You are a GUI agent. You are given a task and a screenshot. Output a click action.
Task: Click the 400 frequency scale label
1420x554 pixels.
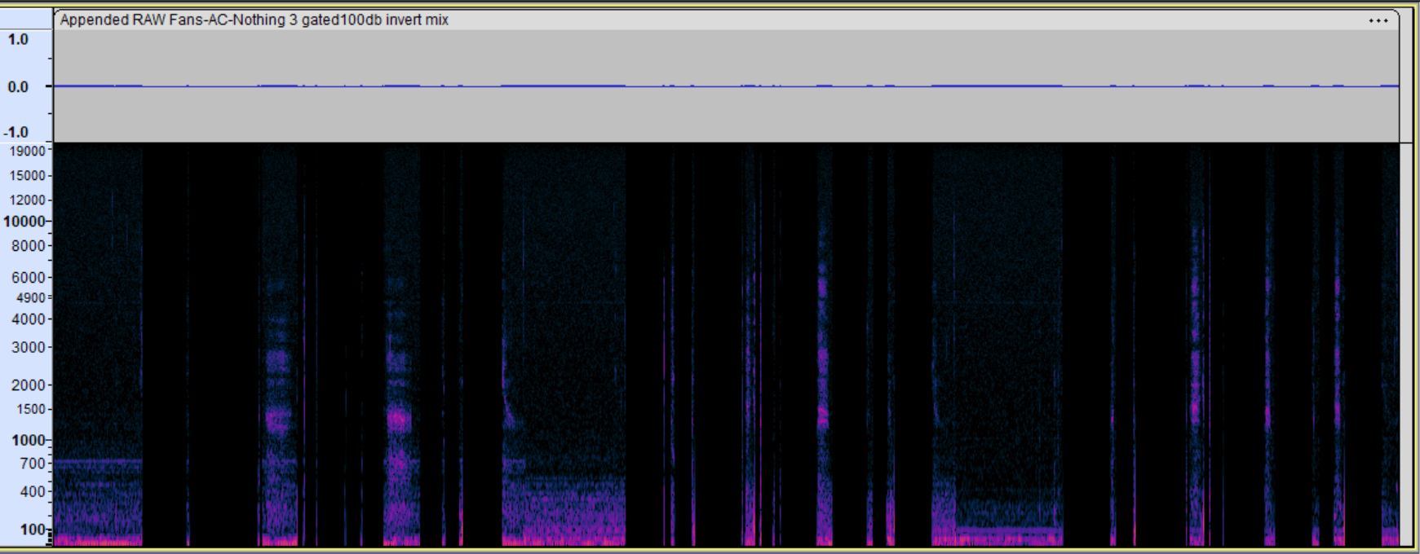(x=33, y=491)
